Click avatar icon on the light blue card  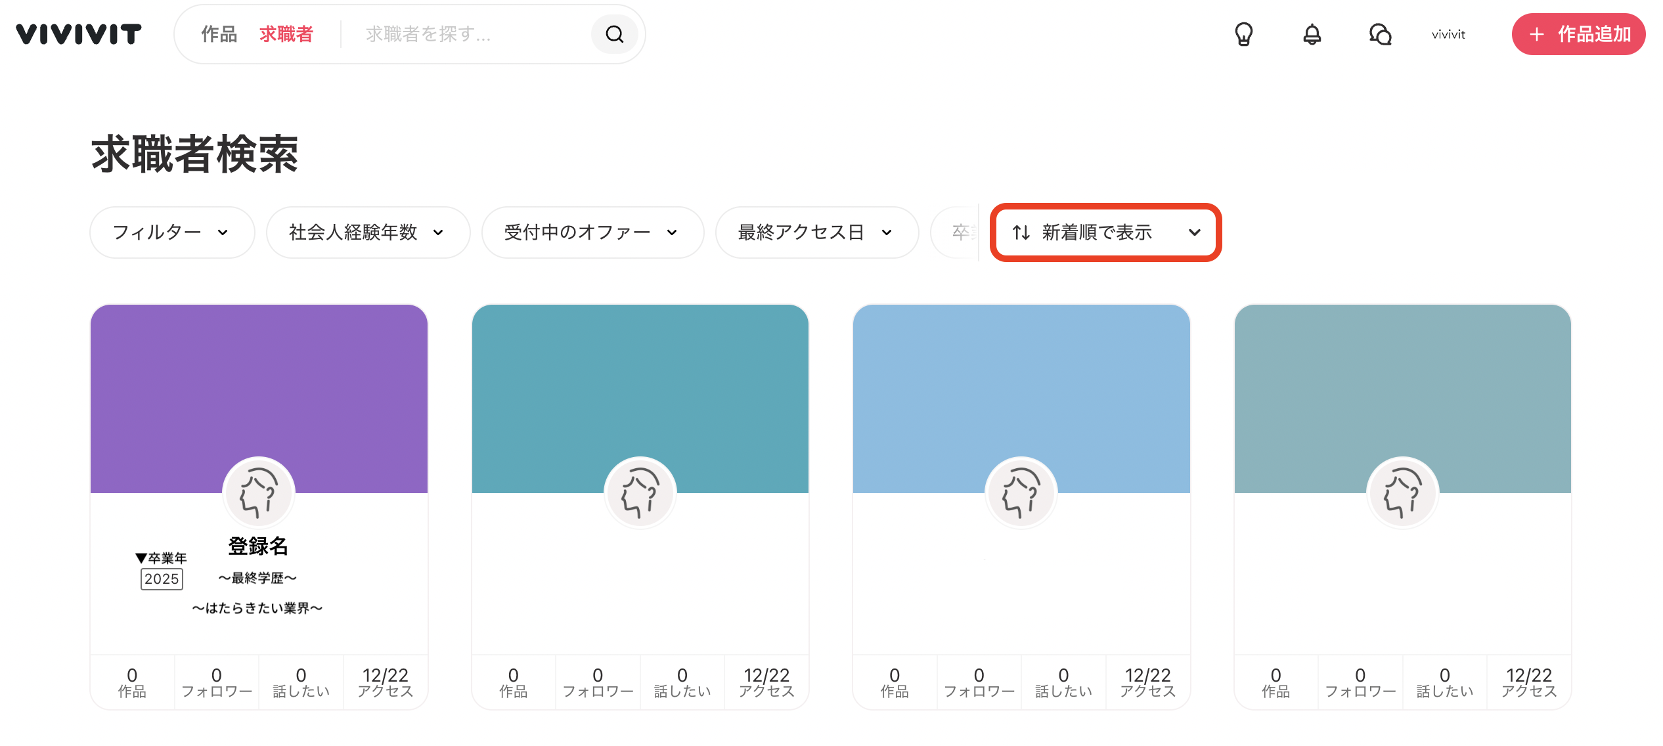pos(1021,493)
